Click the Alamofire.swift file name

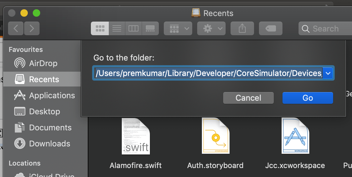tap(136, 166)
